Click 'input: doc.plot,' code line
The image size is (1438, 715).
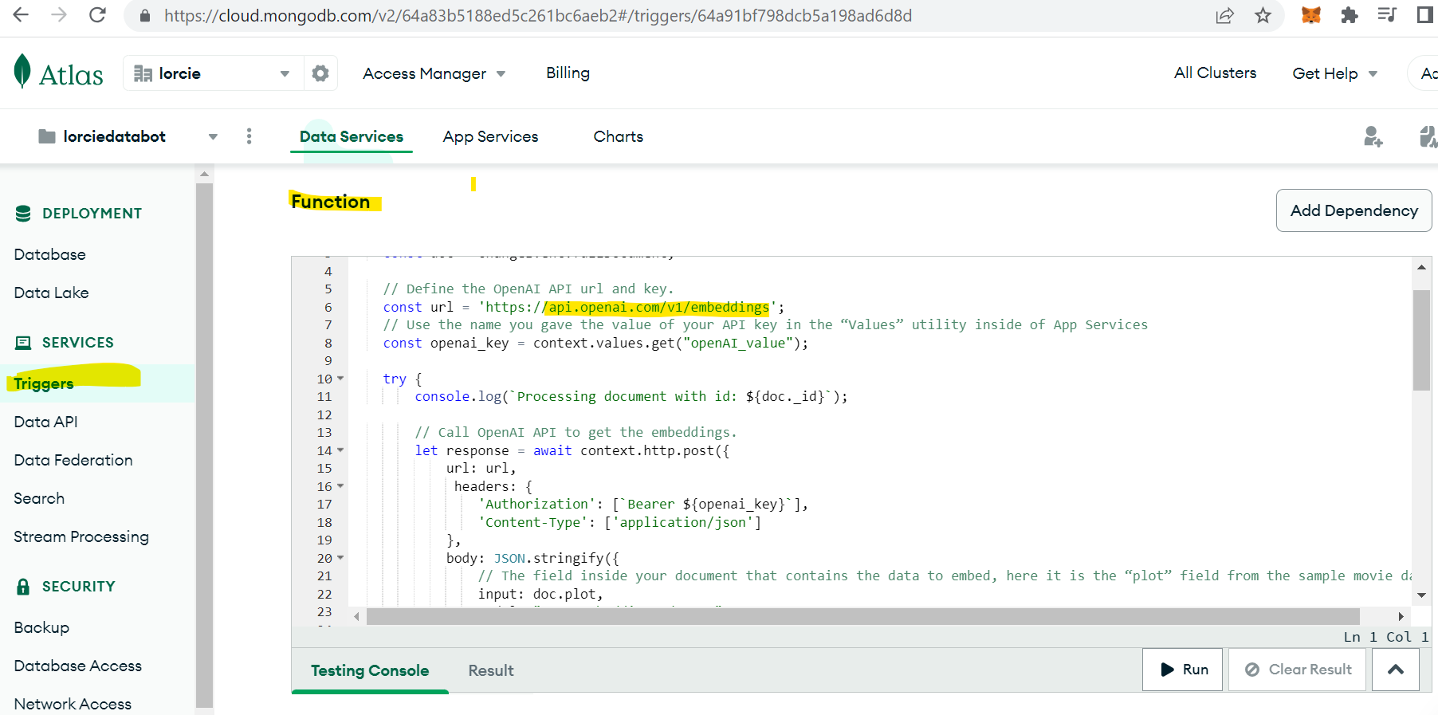coord(540,594)
